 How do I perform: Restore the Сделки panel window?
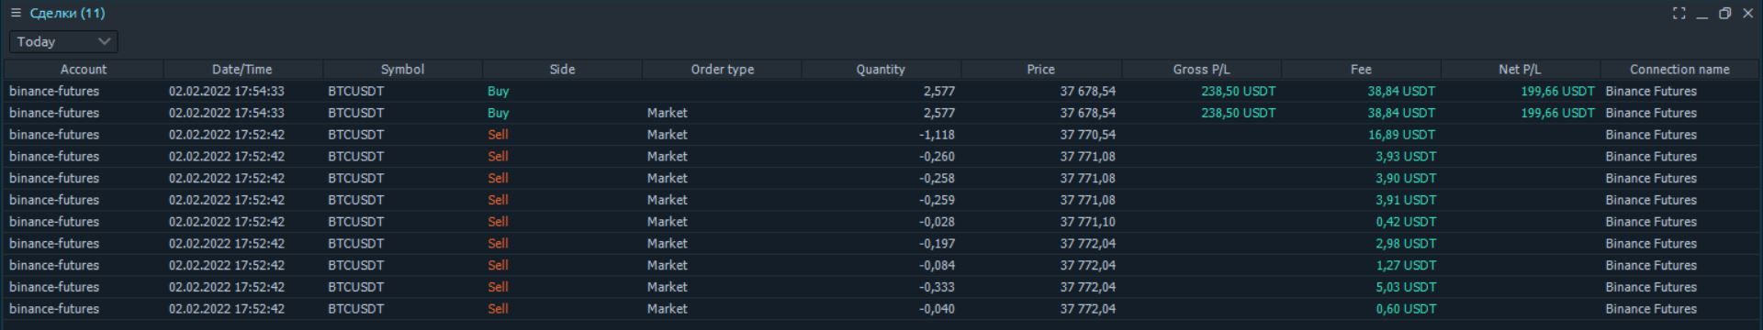(x=1724, y=13)
